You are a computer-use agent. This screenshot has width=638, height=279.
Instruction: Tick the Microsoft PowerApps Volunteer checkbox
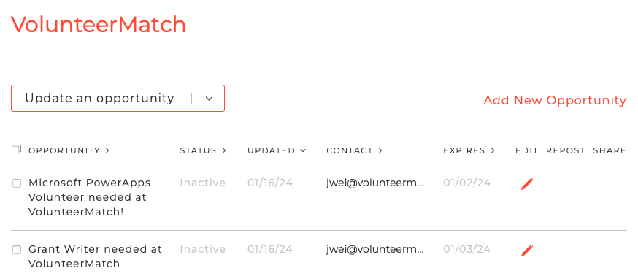point(17,184)
